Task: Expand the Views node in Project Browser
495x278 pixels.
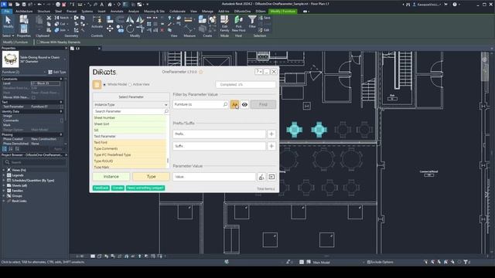Action: pos(4,170)
